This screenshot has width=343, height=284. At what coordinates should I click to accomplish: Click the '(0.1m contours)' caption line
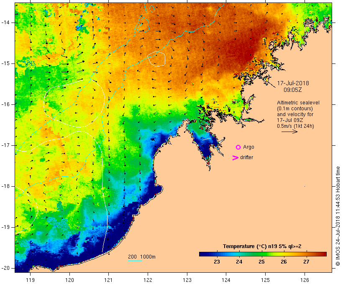pyautogui.click(x=294, y=109)
